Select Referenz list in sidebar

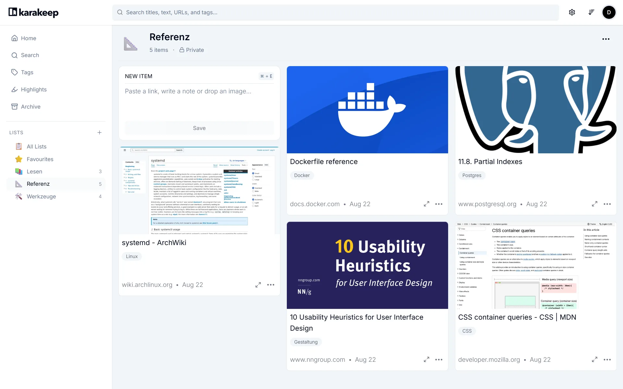(56, 184)
